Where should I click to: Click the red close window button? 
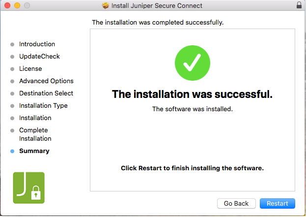click(7, 5)
